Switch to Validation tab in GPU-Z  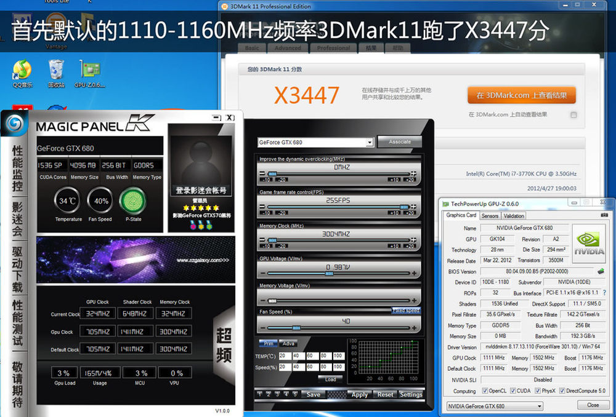514,216
